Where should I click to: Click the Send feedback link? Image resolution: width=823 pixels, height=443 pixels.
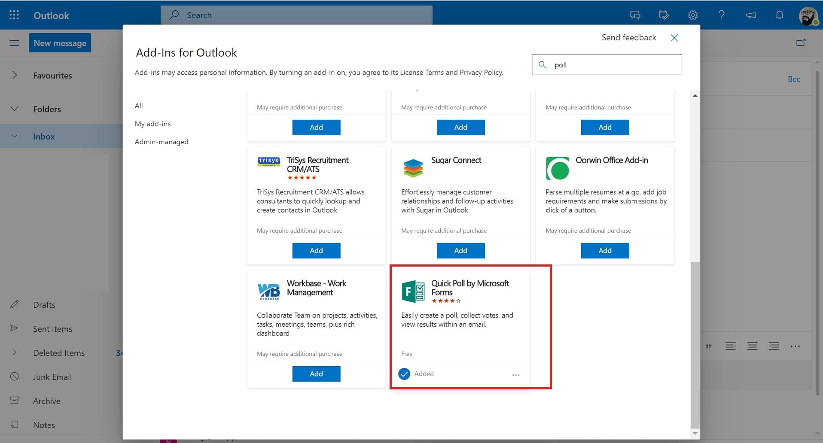(629, 37)
